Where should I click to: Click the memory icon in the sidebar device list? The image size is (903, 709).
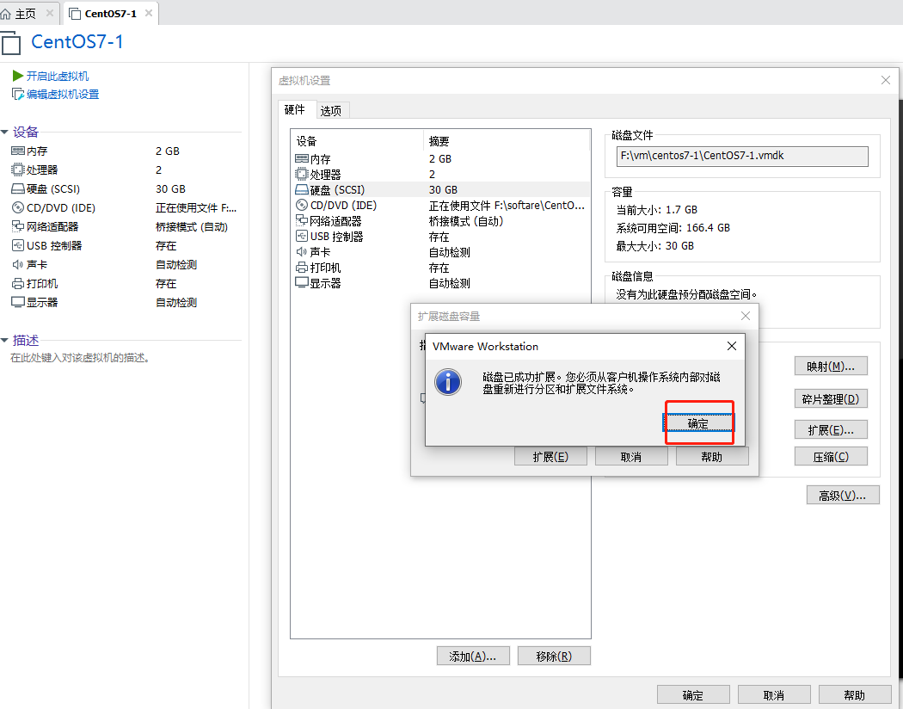18,151
